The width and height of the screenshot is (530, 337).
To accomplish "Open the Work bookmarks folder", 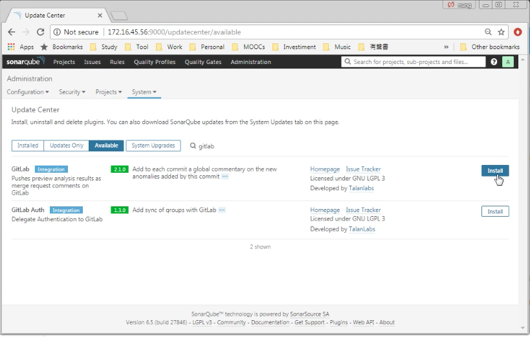I will coord(169,47).
